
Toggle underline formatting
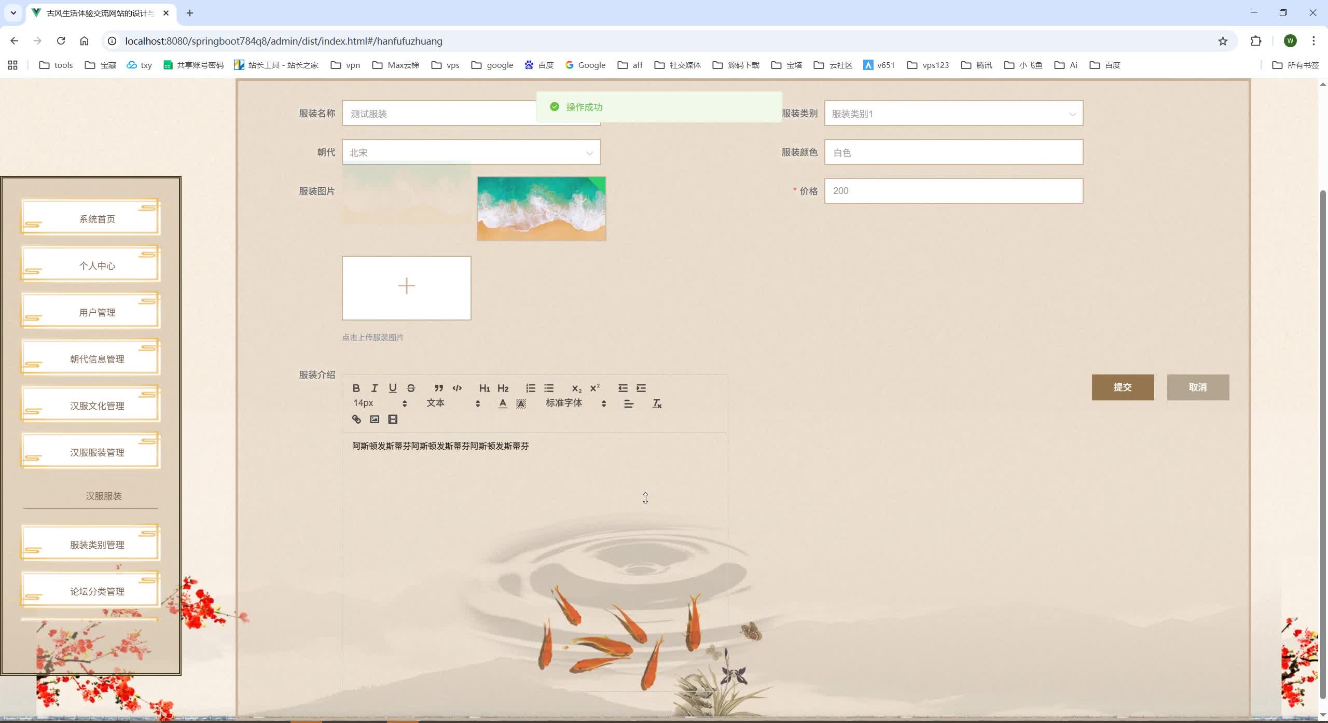[392, 388]
